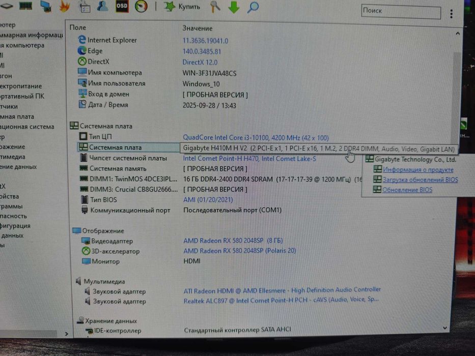Image resolution: width=475 pixels, height=356 pixels.
Task: Start the system stability test flame icon
Action: click(x=65, y=6)
